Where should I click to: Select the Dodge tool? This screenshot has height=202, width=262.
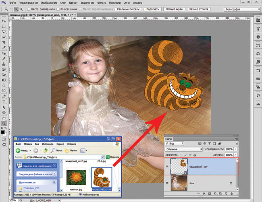tap(4, 91)
